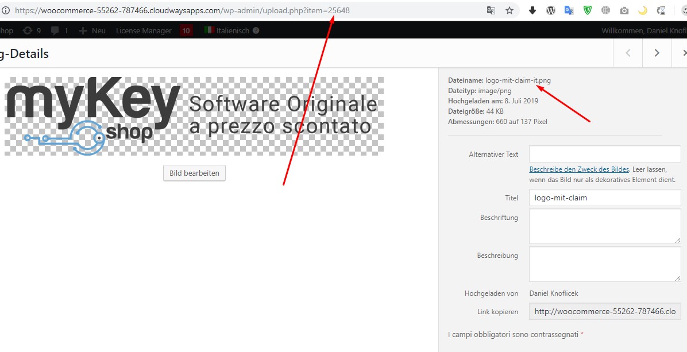This screenshot has width=687, height=352.
Task: Open the grey globe extension icon
Action: pyautogui.click(x=605, y=10)
